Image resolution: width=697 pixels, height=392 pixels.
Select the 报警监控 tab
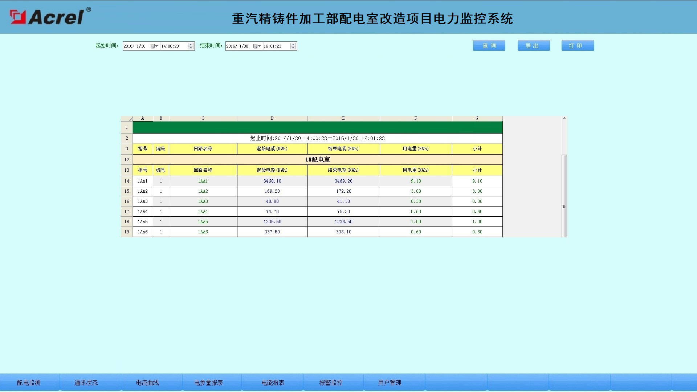pos(331,383)
